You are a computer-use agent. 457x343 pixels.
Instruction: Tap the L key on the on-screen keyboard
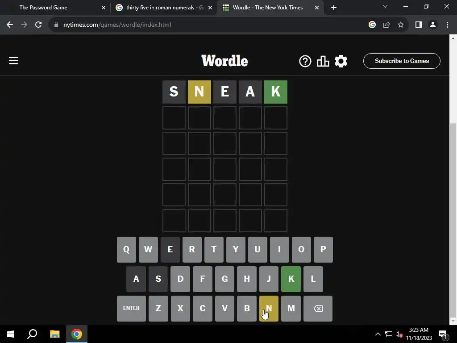point(313,279)
